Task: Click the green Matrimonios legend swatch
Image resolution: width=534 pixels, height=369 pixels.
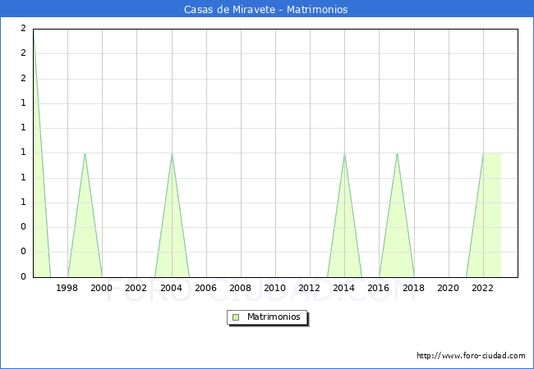Action: point(236,317)
